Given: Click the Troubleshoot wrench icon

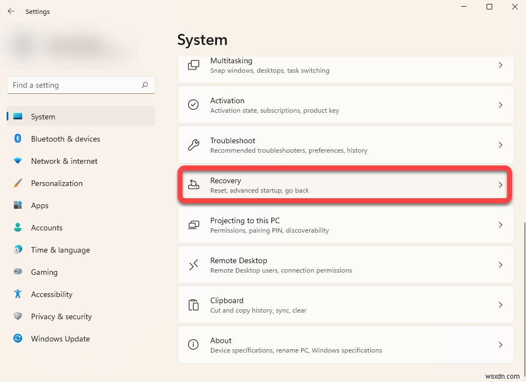Looking at the screenshot, I should [193, 144].
